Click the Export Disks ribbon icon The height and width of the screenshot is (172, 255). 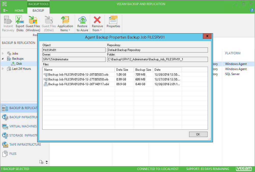[x=20, y=24]
